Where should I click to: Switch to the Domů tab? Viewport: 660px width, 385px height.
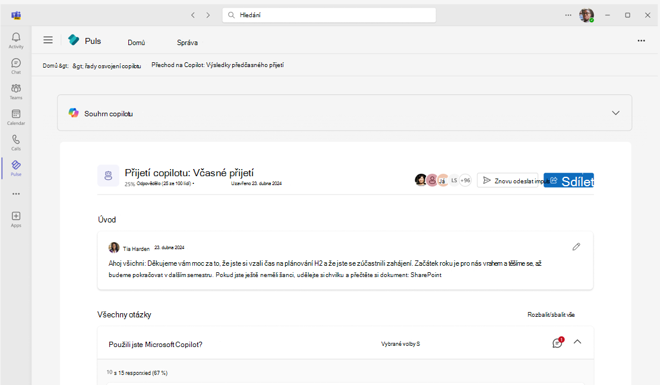tap(136, 42)
